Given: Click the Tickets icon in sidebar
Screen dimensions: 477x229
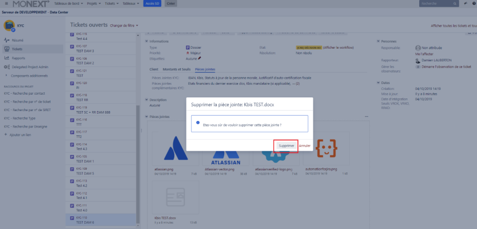Looking at the screenshot, I should tap(7, 49).
